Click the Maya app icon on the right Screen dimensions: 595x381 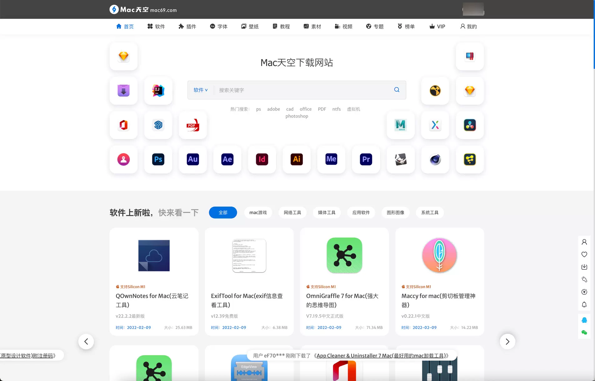pyautogui.click(x=400, y=125)
